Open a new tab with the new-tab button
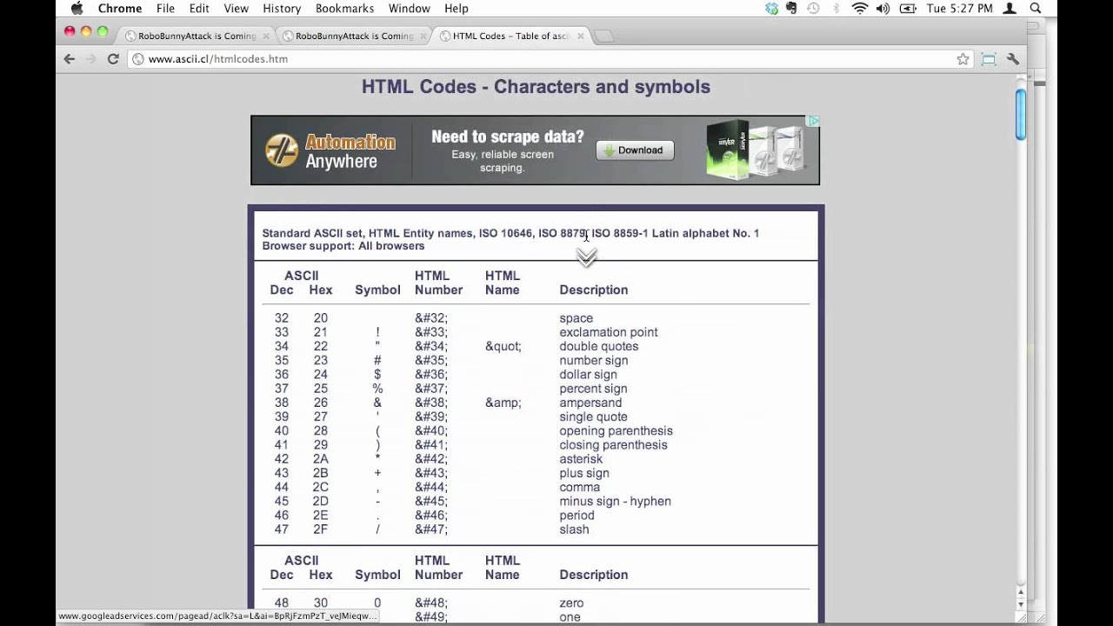Viewport: 1113px width, 626px height. click(605, 36)
